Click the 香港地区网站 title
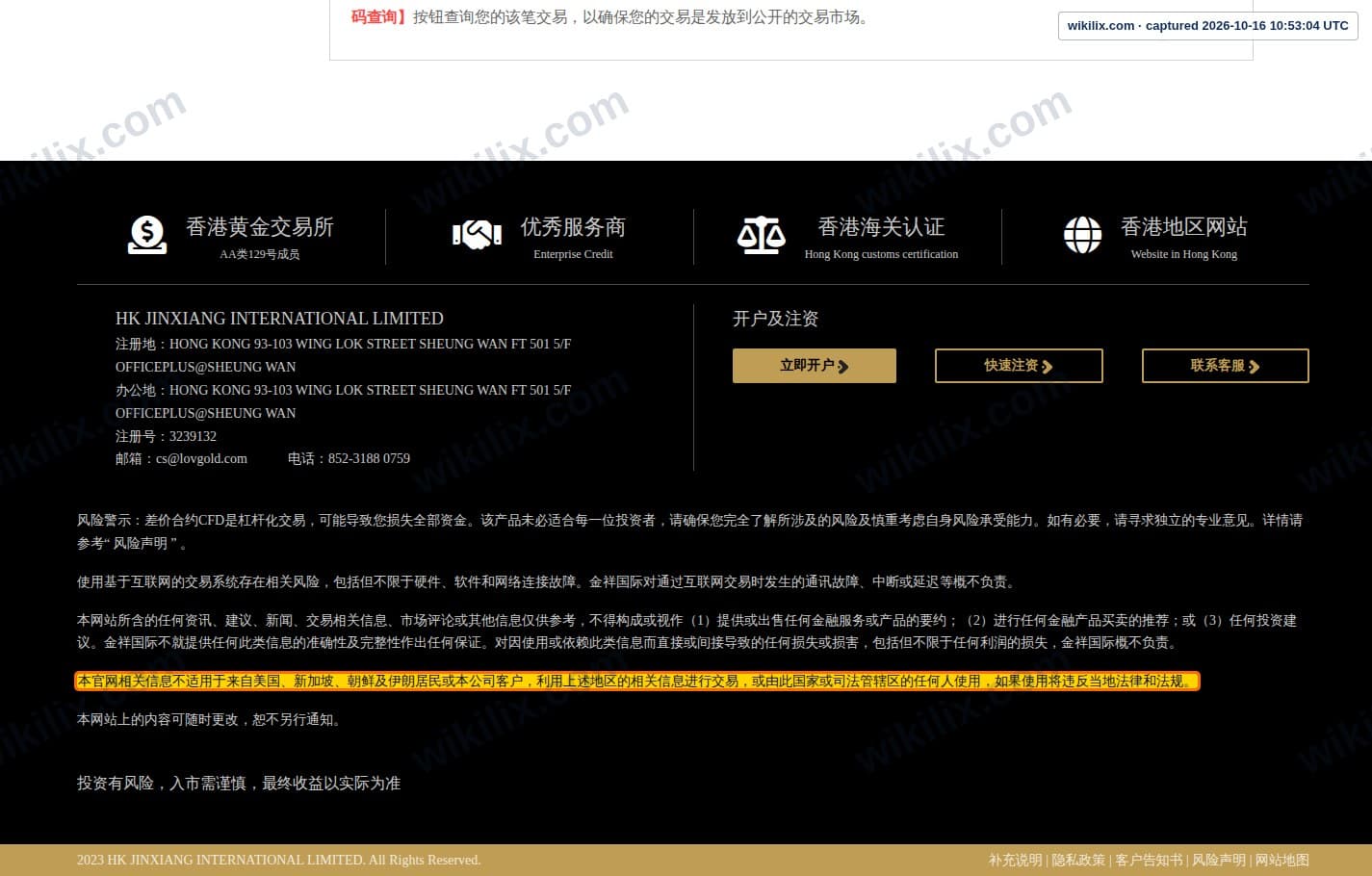Image resolution: width=1372 pixels, height=876 pixels. [1184, 227]
